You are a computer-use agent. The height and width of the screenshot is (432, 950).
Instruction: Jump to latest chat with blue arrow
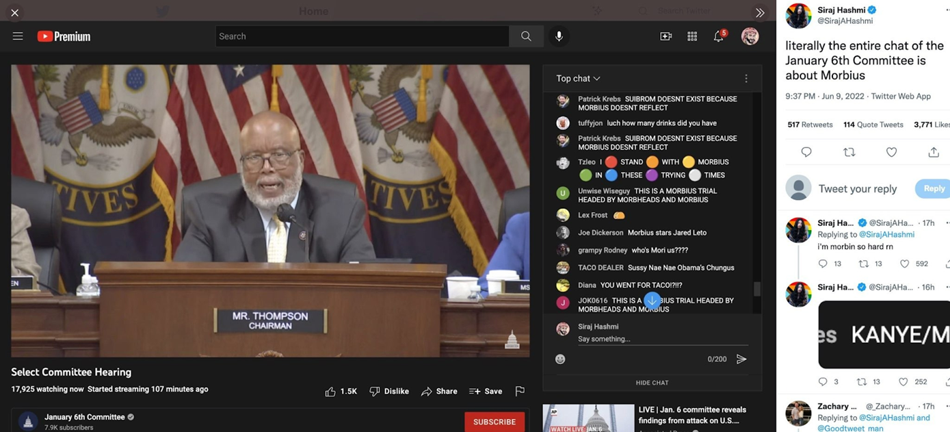652,301
